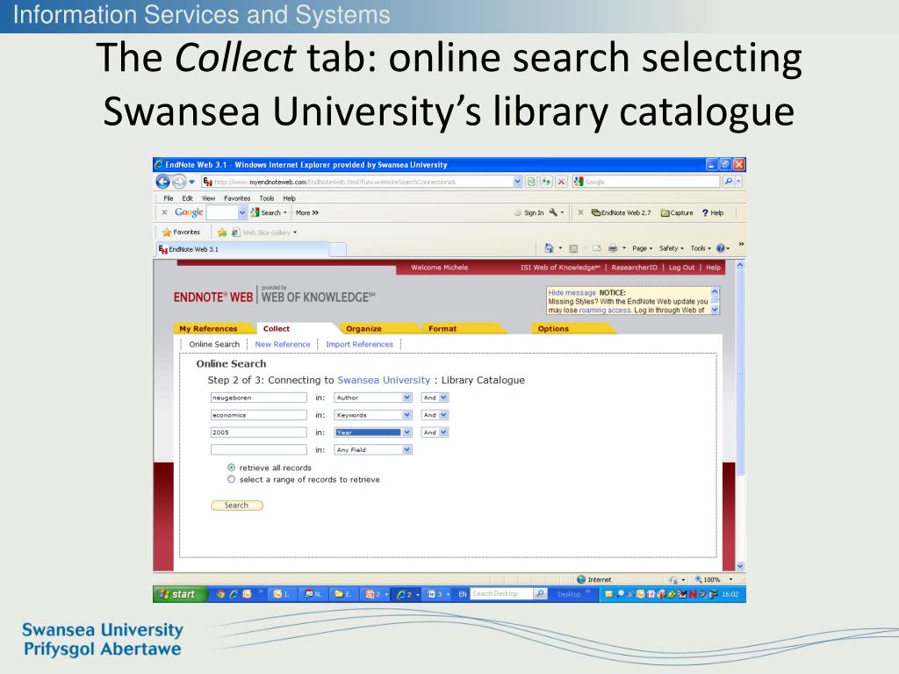
Task: Click the Internet Explorer quick launch icon
Action: coord(234,594)
